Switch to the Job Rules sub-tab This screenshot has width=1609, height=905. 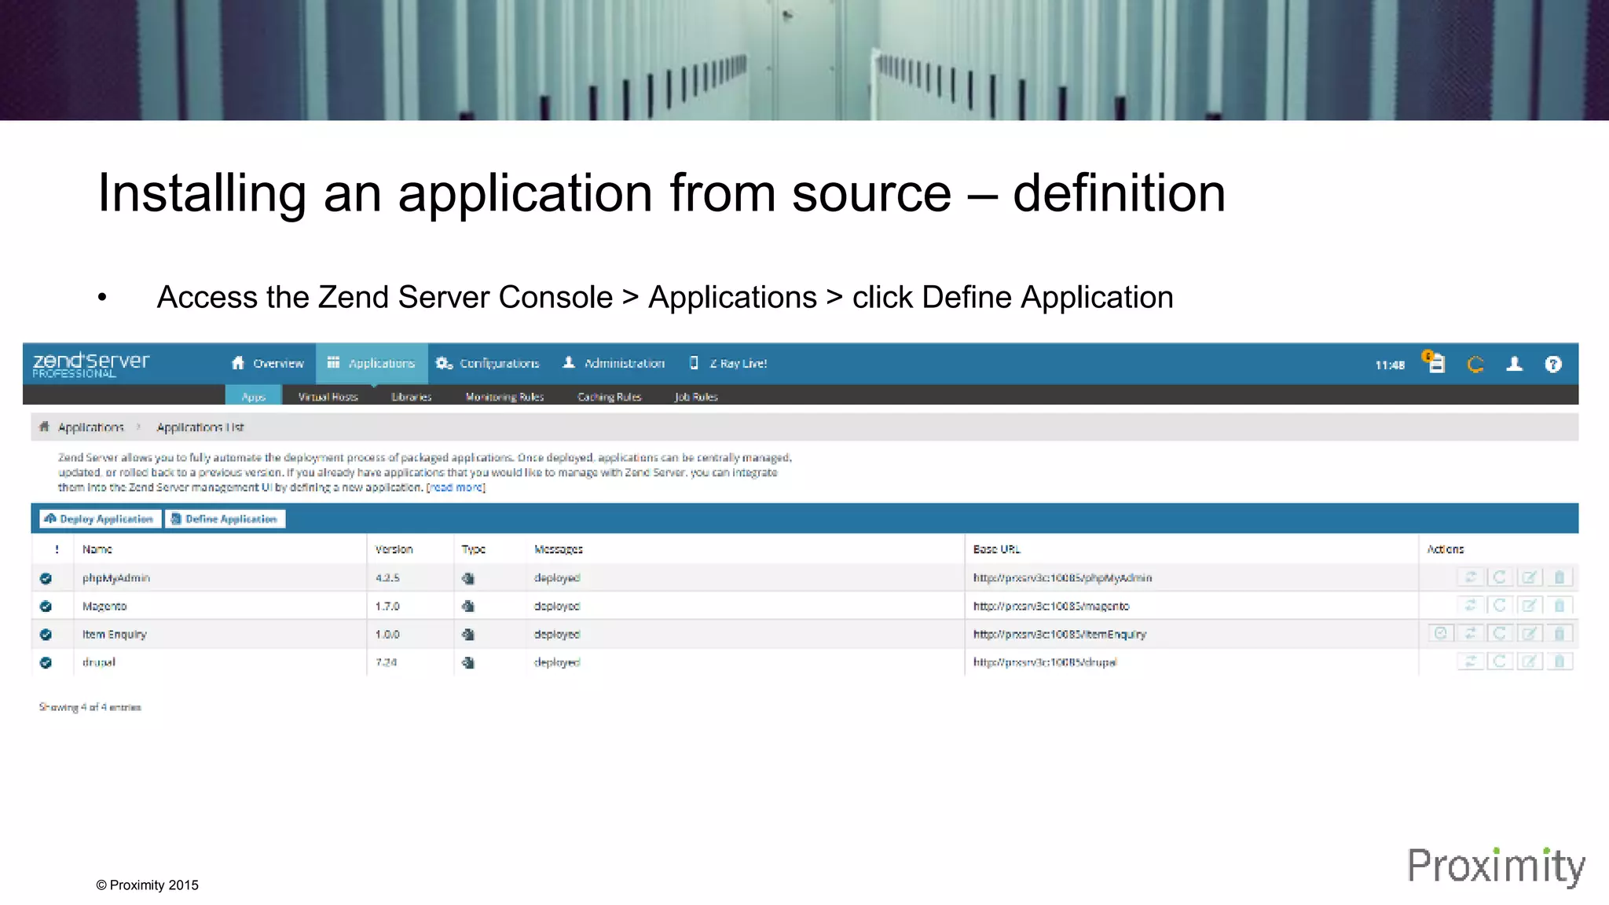[696, 397]
